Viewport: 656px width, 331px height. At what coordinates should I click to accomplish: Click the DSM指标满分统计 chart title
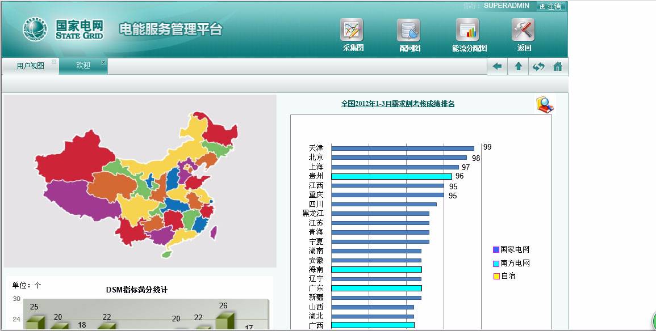[x=136, y=290]
